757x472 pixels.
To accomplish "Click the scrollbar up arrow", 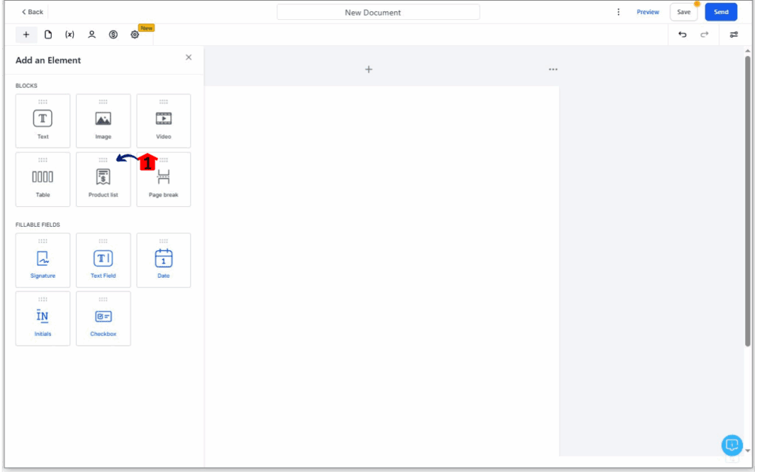I will [747, 51].
